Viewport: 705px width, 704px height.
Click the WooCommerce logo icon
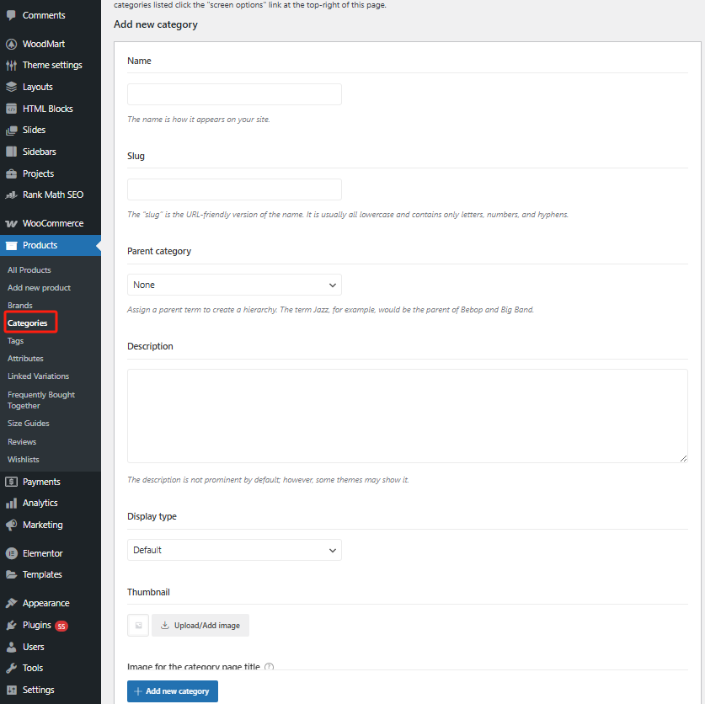click(11, 223)
